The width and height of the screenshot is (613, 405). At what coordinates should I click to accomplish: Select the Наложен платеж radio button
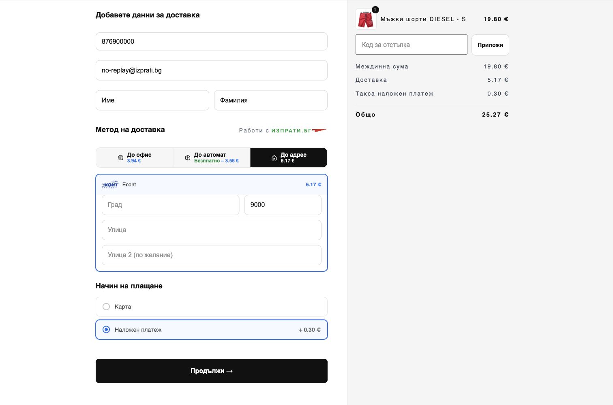(106, 330)
